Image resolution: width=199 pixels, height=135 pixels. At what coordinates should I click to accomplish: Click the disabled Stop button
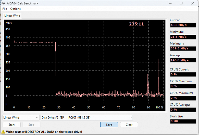(x=31, y=125)
